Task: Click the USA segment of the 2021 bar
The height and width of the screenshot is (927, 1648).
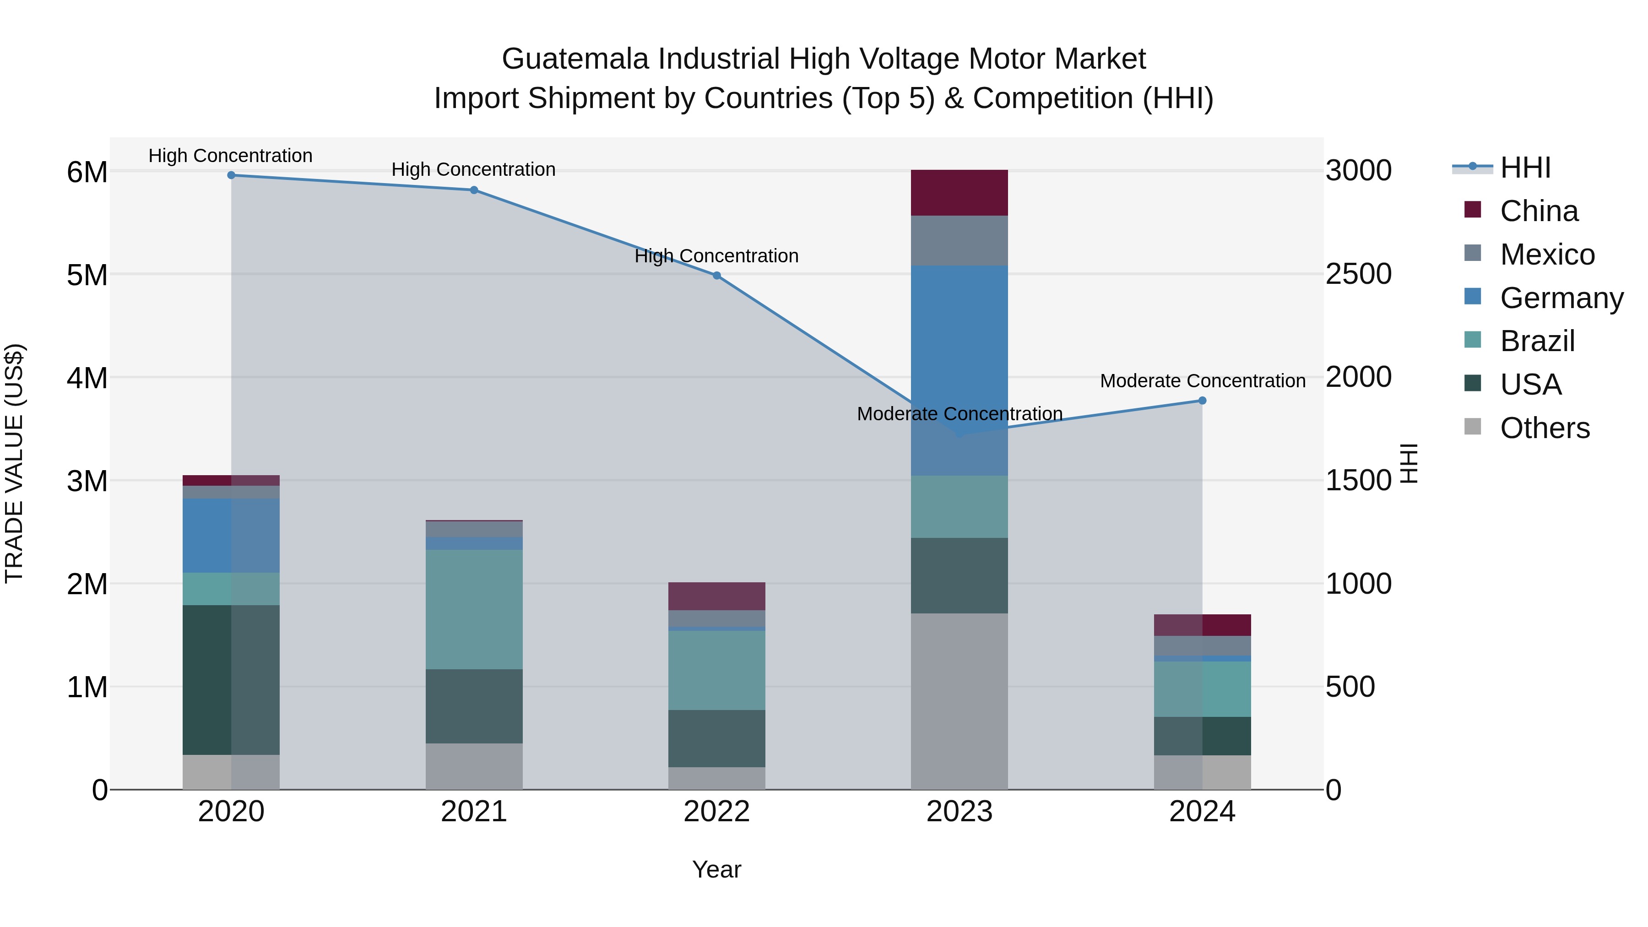Action: [474, 706]
